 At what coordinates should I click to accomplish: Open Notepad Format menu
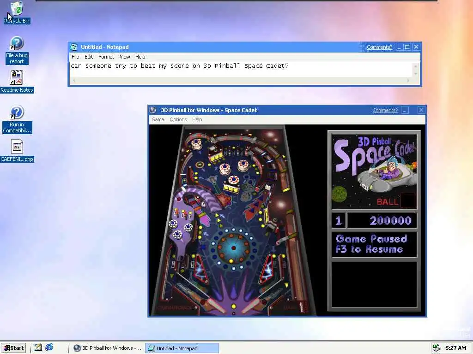click(106, 57)
